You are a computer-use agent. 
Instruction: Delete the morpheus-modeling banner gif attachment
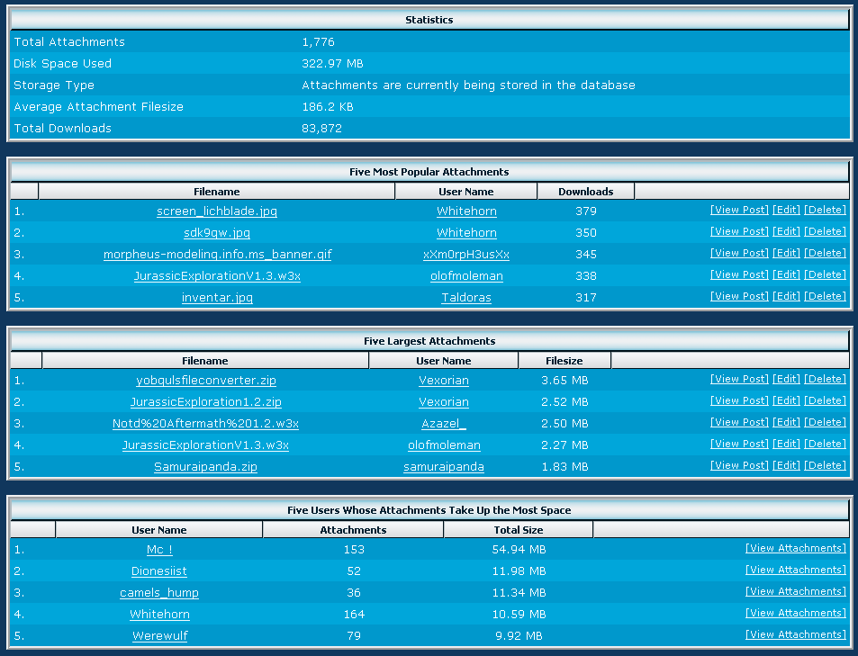[826, 254]
